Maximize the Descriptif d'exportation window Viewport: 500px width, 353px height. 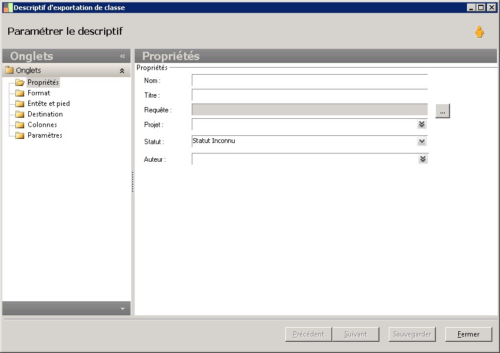[x=481, y=7]
